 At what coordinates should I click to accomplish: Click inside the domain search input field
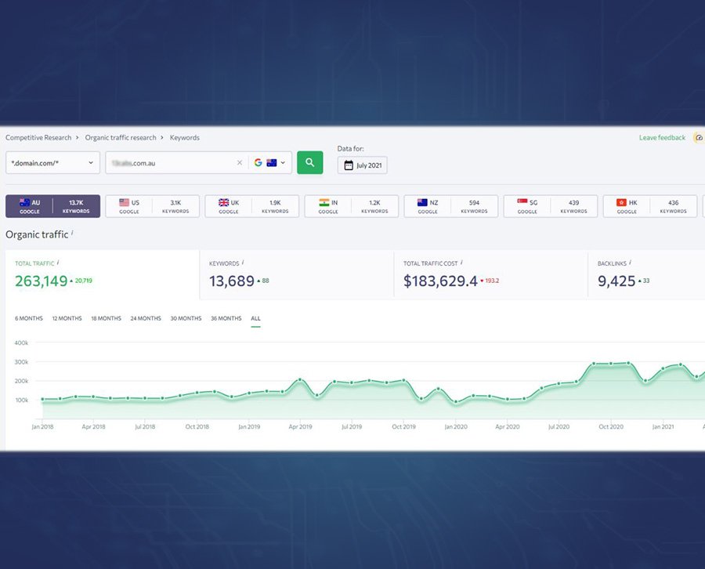point(168,163)
